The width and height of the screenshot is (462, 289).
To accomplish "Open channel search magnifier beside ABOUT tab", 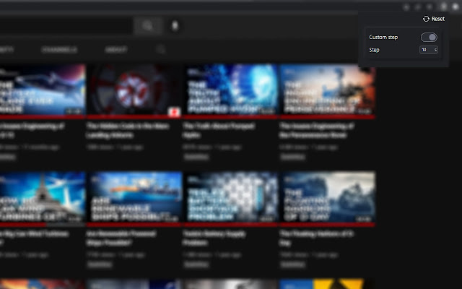I will (160, 50).
